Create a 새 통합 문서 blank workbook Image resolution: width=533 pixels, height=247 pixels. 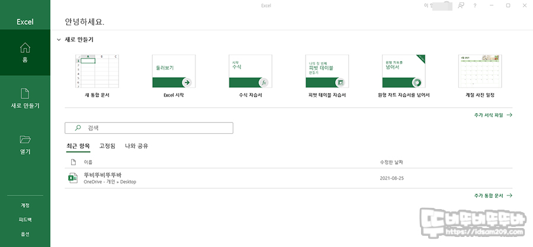[97, 76]
